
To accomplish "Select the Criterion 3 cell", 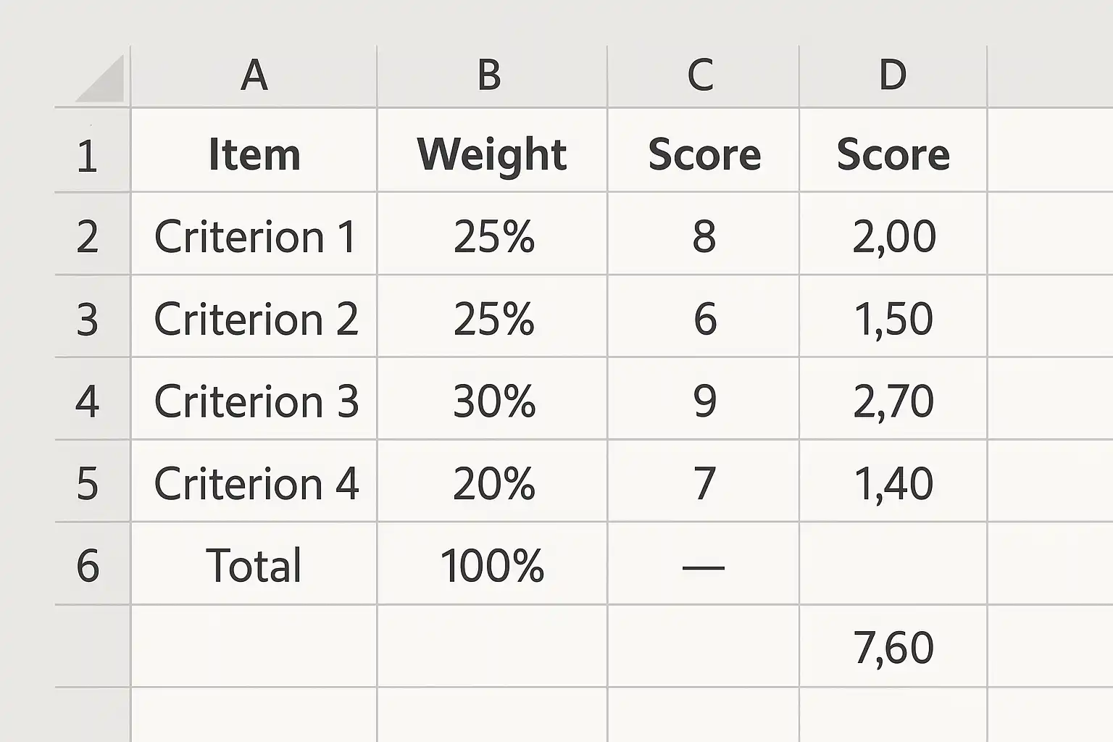I will coord(254,401).
